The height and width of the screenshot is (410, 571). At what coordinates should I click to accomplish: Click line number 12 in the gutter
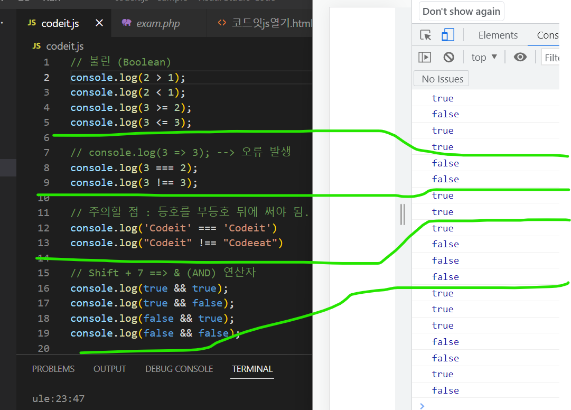click(x=43, y=228)
